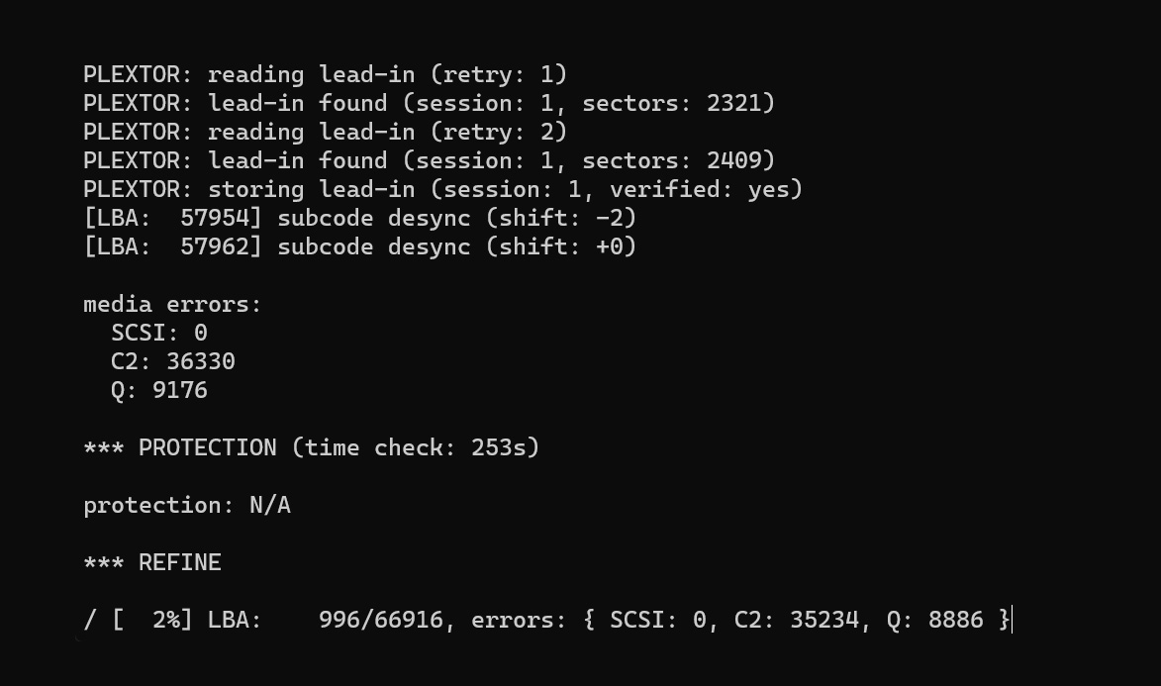Click the 'reading lead-in (retry: 1)' line
This screenshot has width=1161, height=686.
325,74
